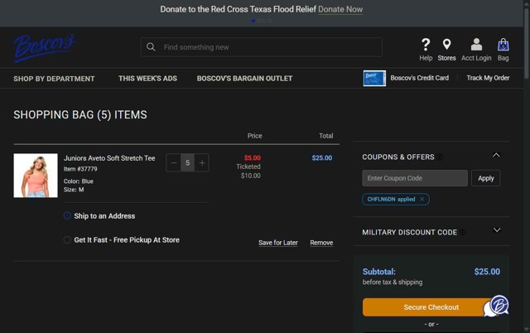The height and width of the screenshot is (333, 530).
Task: Click the Secure Checkout button
Action: coord(431,307)
